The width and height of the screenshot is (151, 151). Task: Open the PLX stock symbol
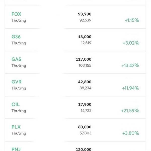pos(16,127)
